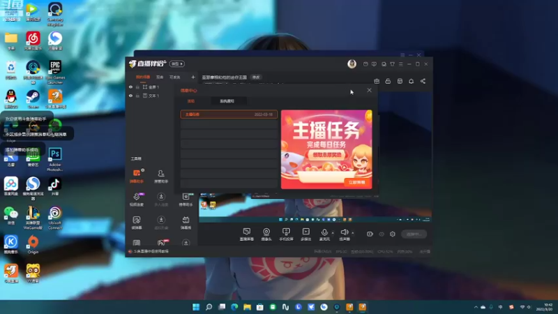Open the gift box icon in upper right
The image size is (558, 314).
point(377,81)
